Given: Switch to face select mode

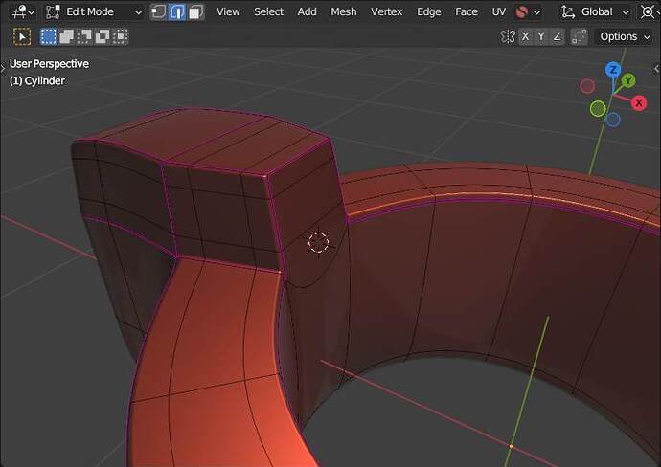Looking at the screenshot, I should [195, 11].
